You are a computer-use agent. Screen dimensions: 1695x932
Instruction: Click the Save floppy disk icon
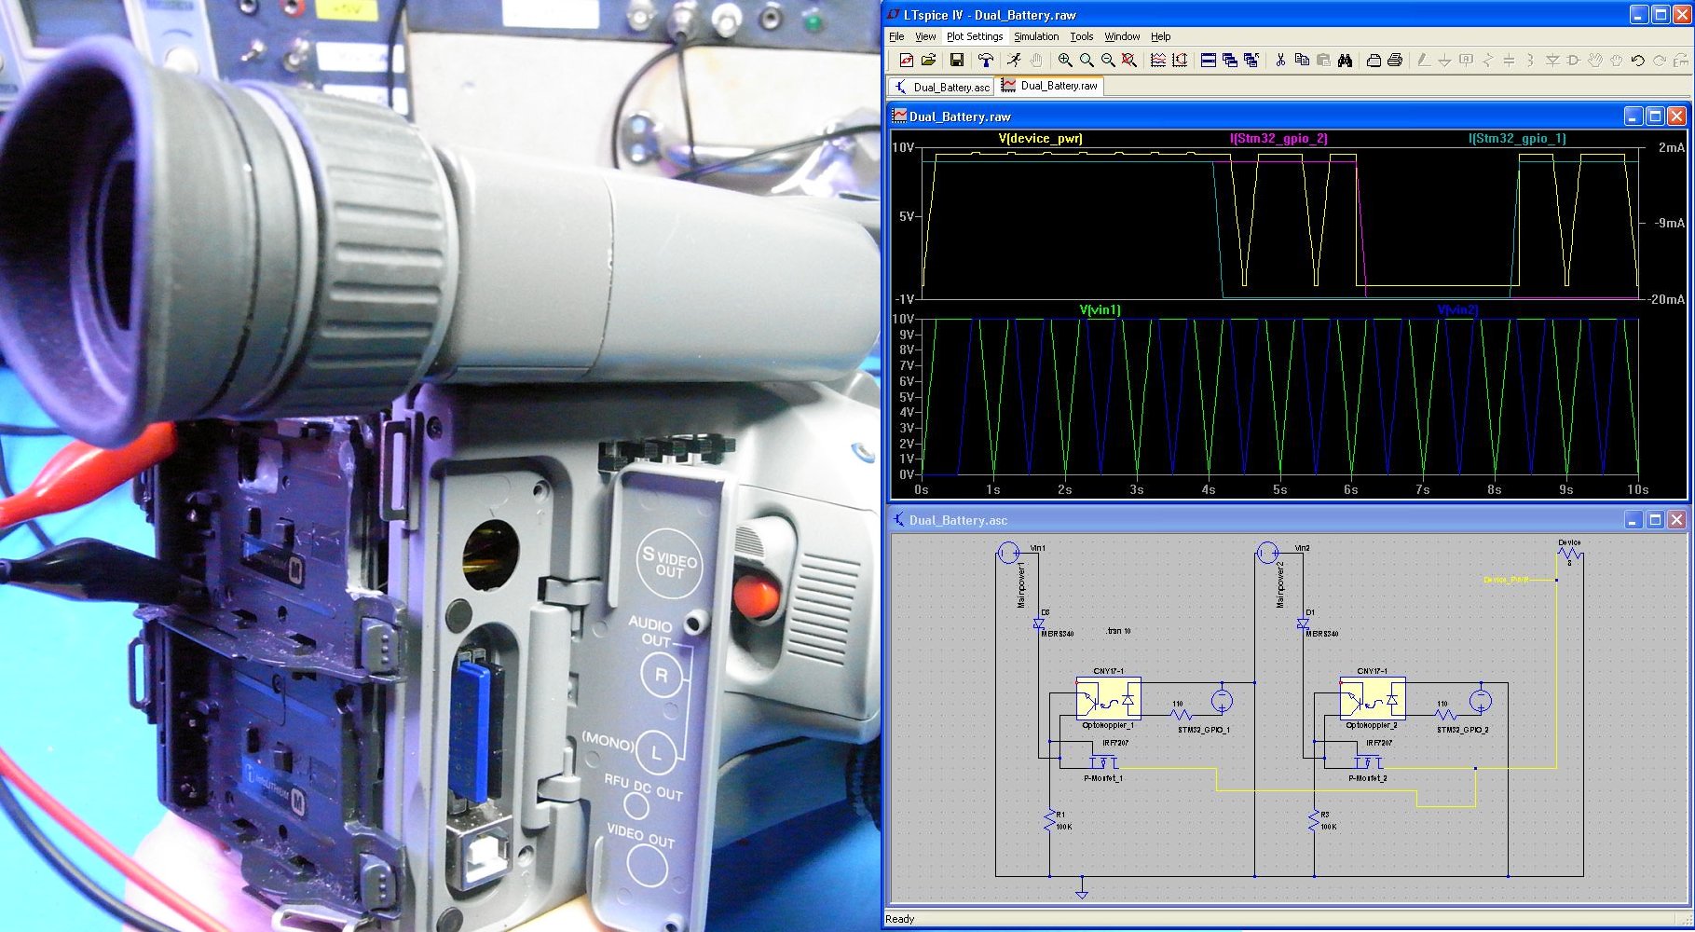(956, 61)
